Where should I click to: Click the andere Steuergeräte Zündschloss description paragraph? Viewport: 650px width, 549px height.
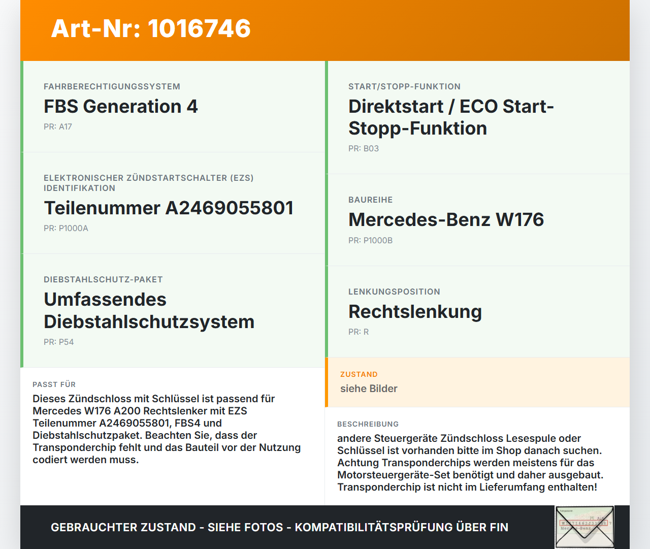click(470, 463)
